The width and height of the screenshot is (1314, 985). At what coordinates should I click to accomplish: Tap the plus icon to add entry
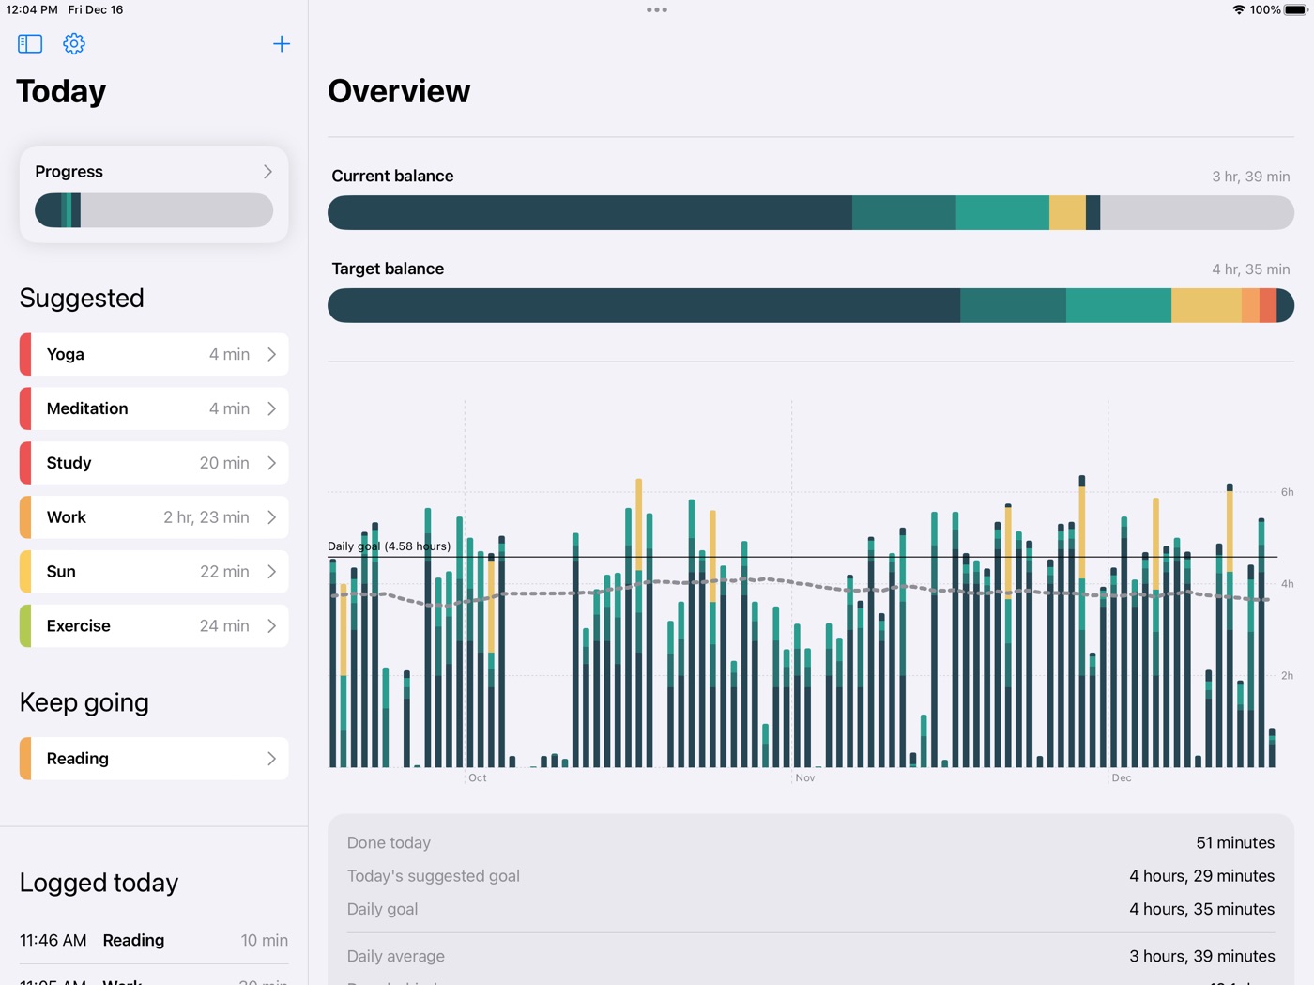(x=282, y=44)
